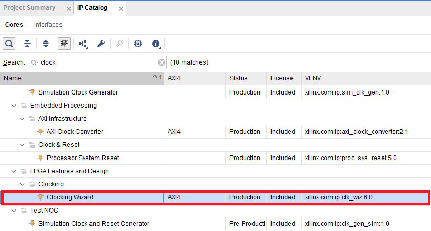Select the IP Catalog tab
Screen dimensions: 431x231
tap(92, 8)
